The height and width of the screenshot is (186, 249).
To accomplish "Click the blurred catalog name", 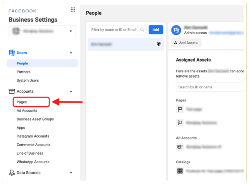I will [215, 171].
